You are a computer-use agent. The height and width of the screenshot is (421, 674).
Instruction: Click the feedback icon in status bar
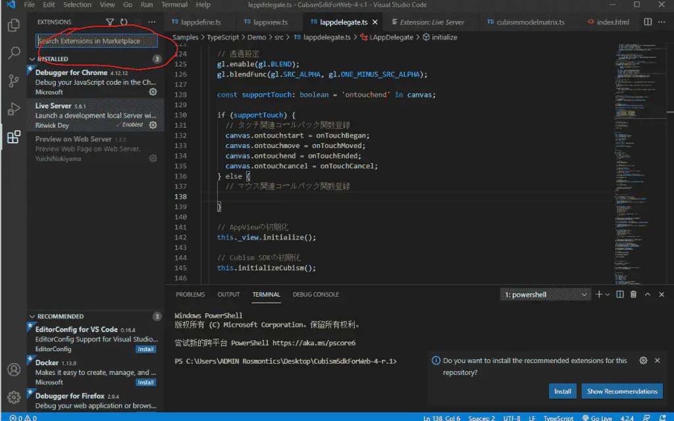(646, 418)
